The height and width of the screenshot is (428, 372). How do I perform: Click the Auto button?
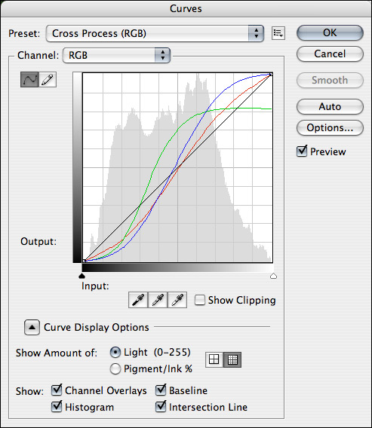point(330,106)
